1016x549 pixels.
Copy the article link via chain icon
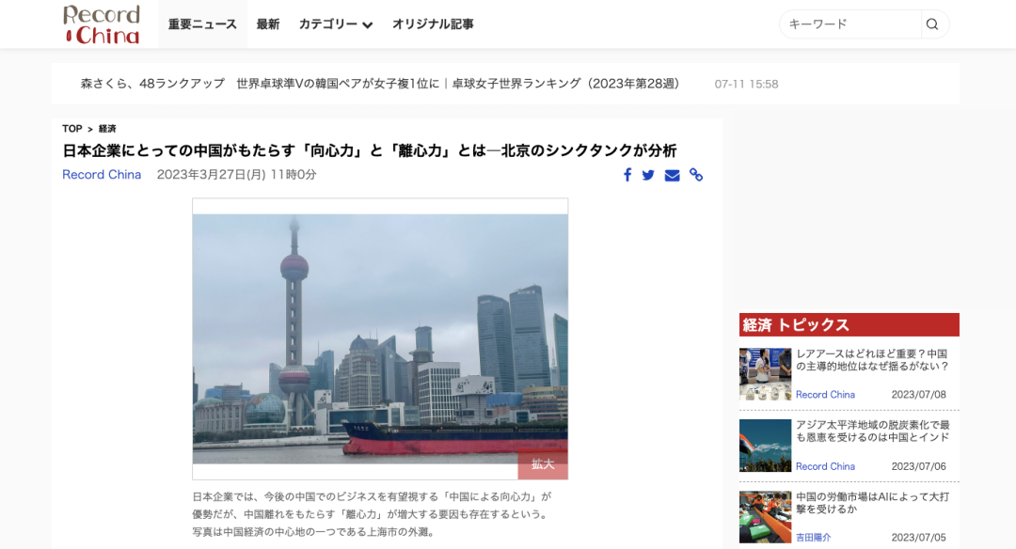click(x=696, y=175)
